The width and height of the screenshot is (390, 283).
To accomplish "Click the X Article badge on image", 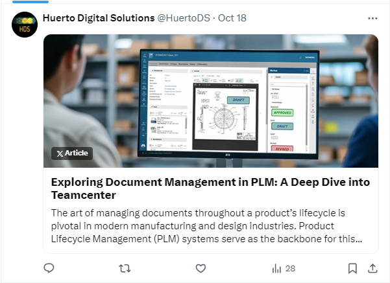I will (72, 153).
